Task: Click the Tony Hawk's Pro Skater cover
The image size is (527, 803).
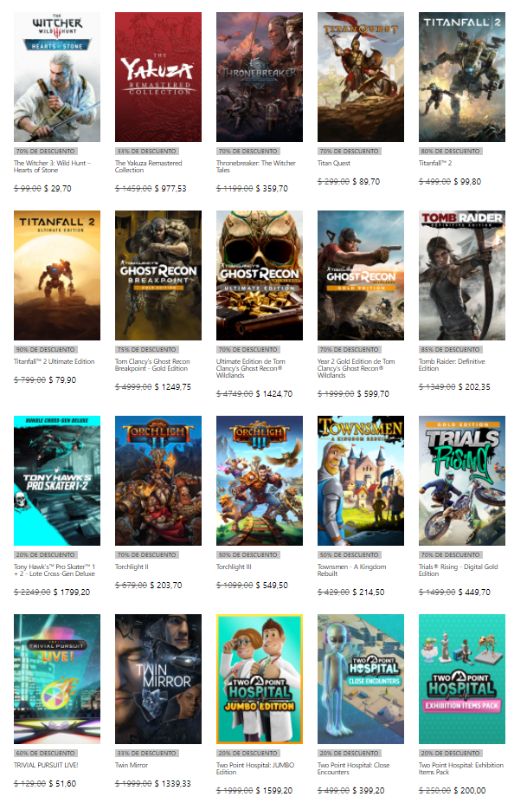Action: point(57,481)
